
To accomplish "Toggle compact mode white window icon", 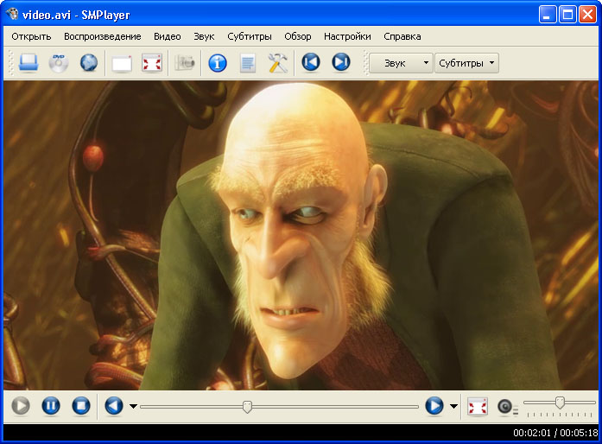I will tap(122, 63).
